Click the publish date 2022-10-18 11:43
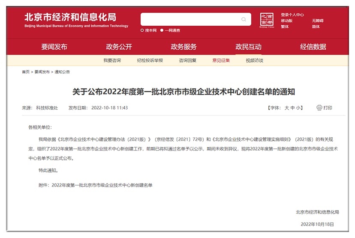The width and height of the screenshot is (355, 238). click(x=110, y=108)
